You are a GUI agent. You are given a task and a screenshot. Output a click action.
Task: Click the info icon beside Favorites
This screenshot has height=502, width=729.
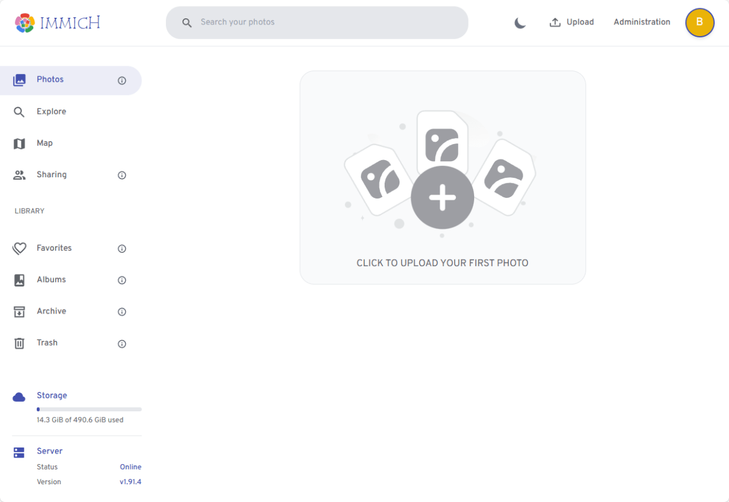tap(122, 249)
